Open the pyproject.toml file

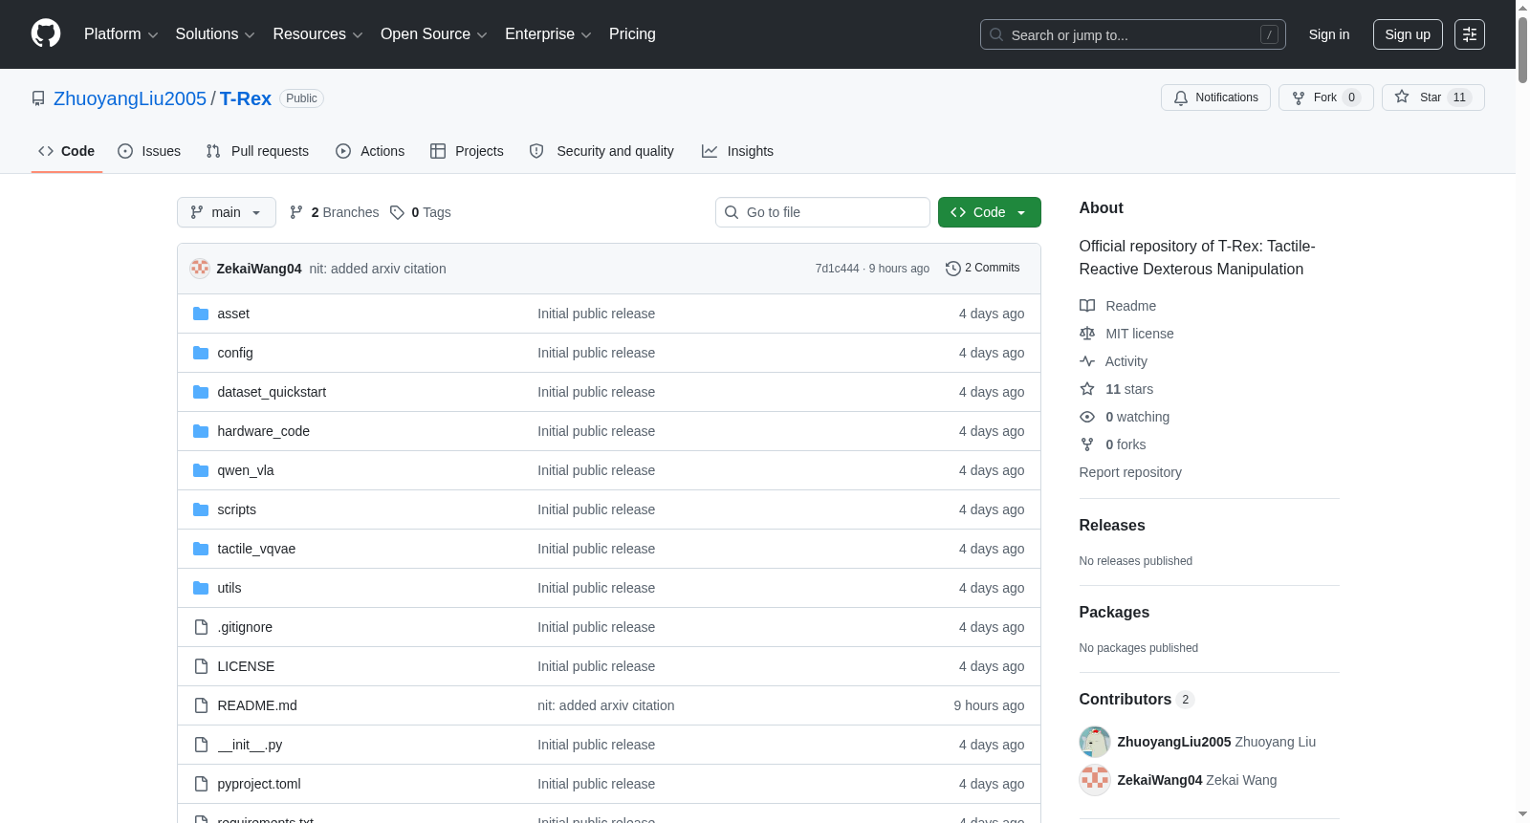pyautogui.click(x=259, y=784)
